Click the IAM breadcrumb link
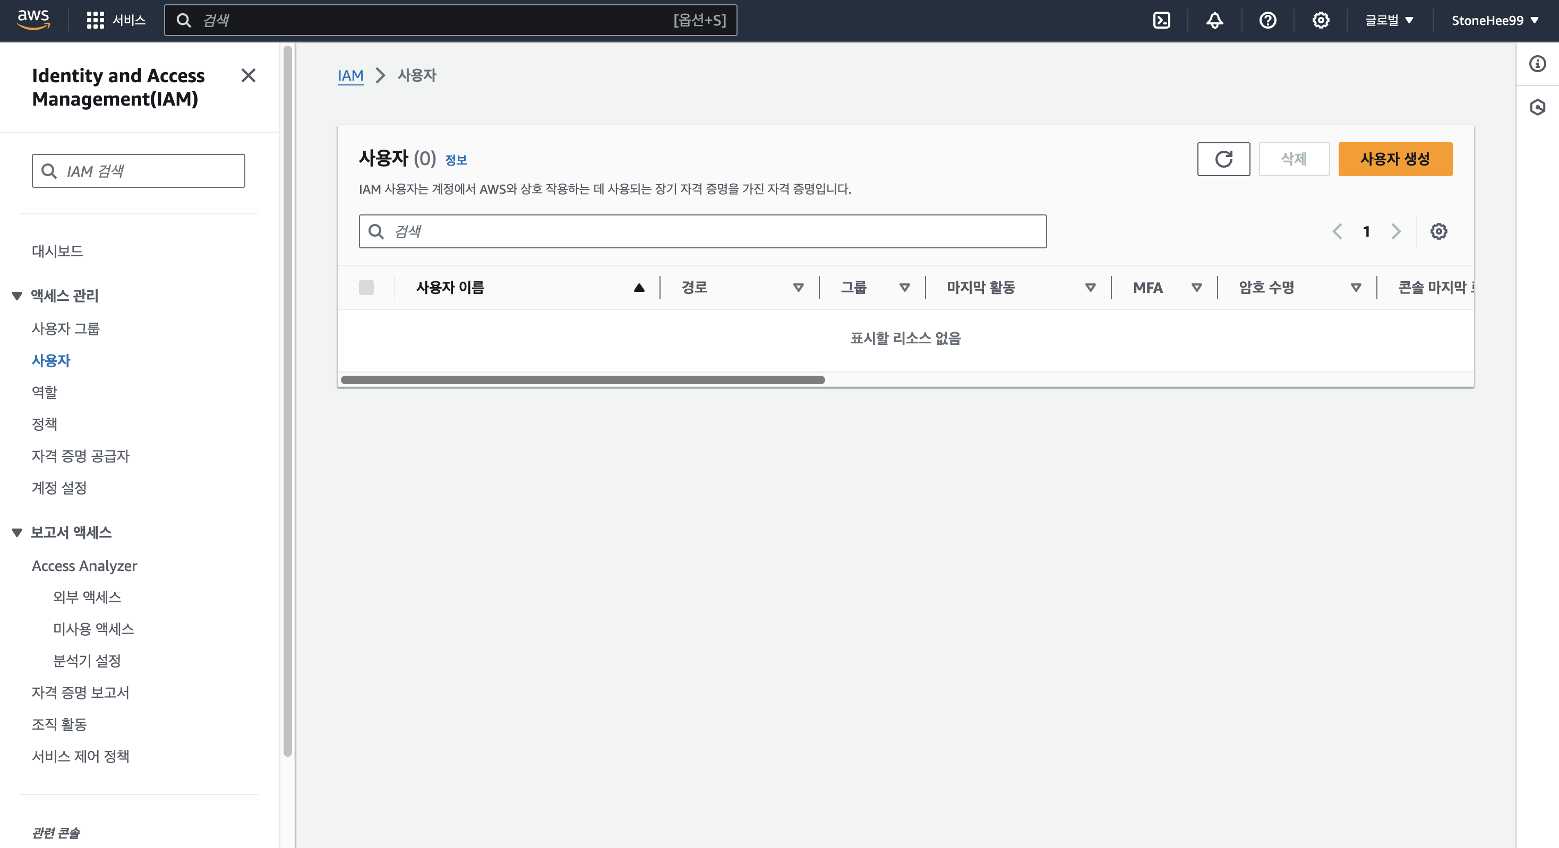1559x848 pixels. [350, 75]
